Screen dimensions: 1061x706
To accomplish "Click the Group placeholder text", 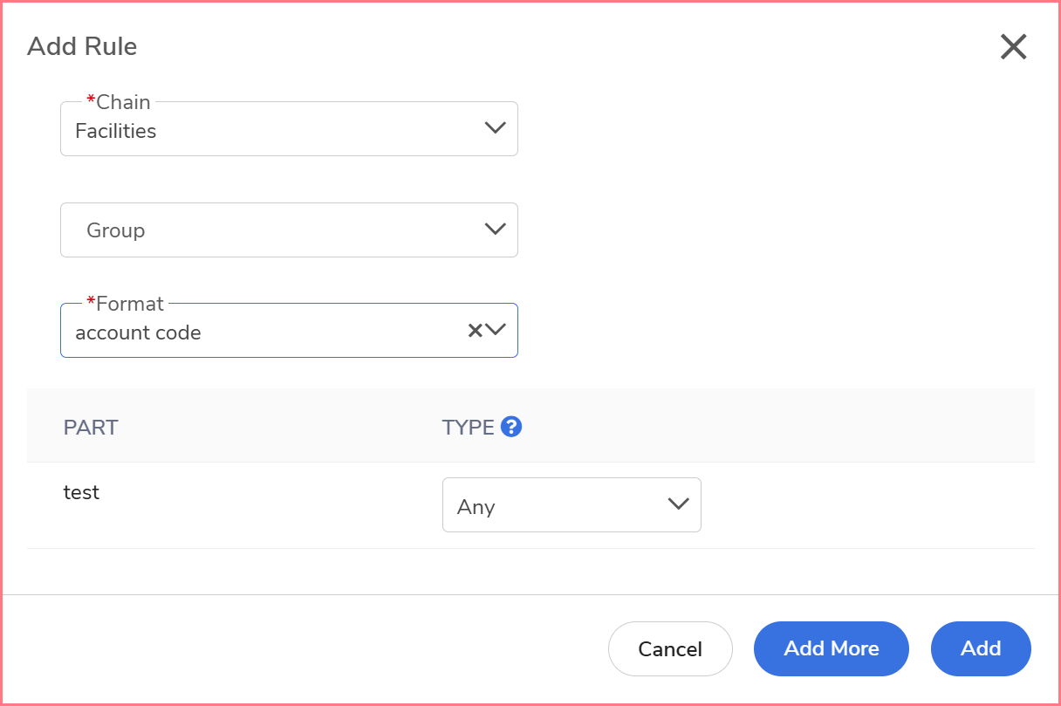I will point(115,230).
